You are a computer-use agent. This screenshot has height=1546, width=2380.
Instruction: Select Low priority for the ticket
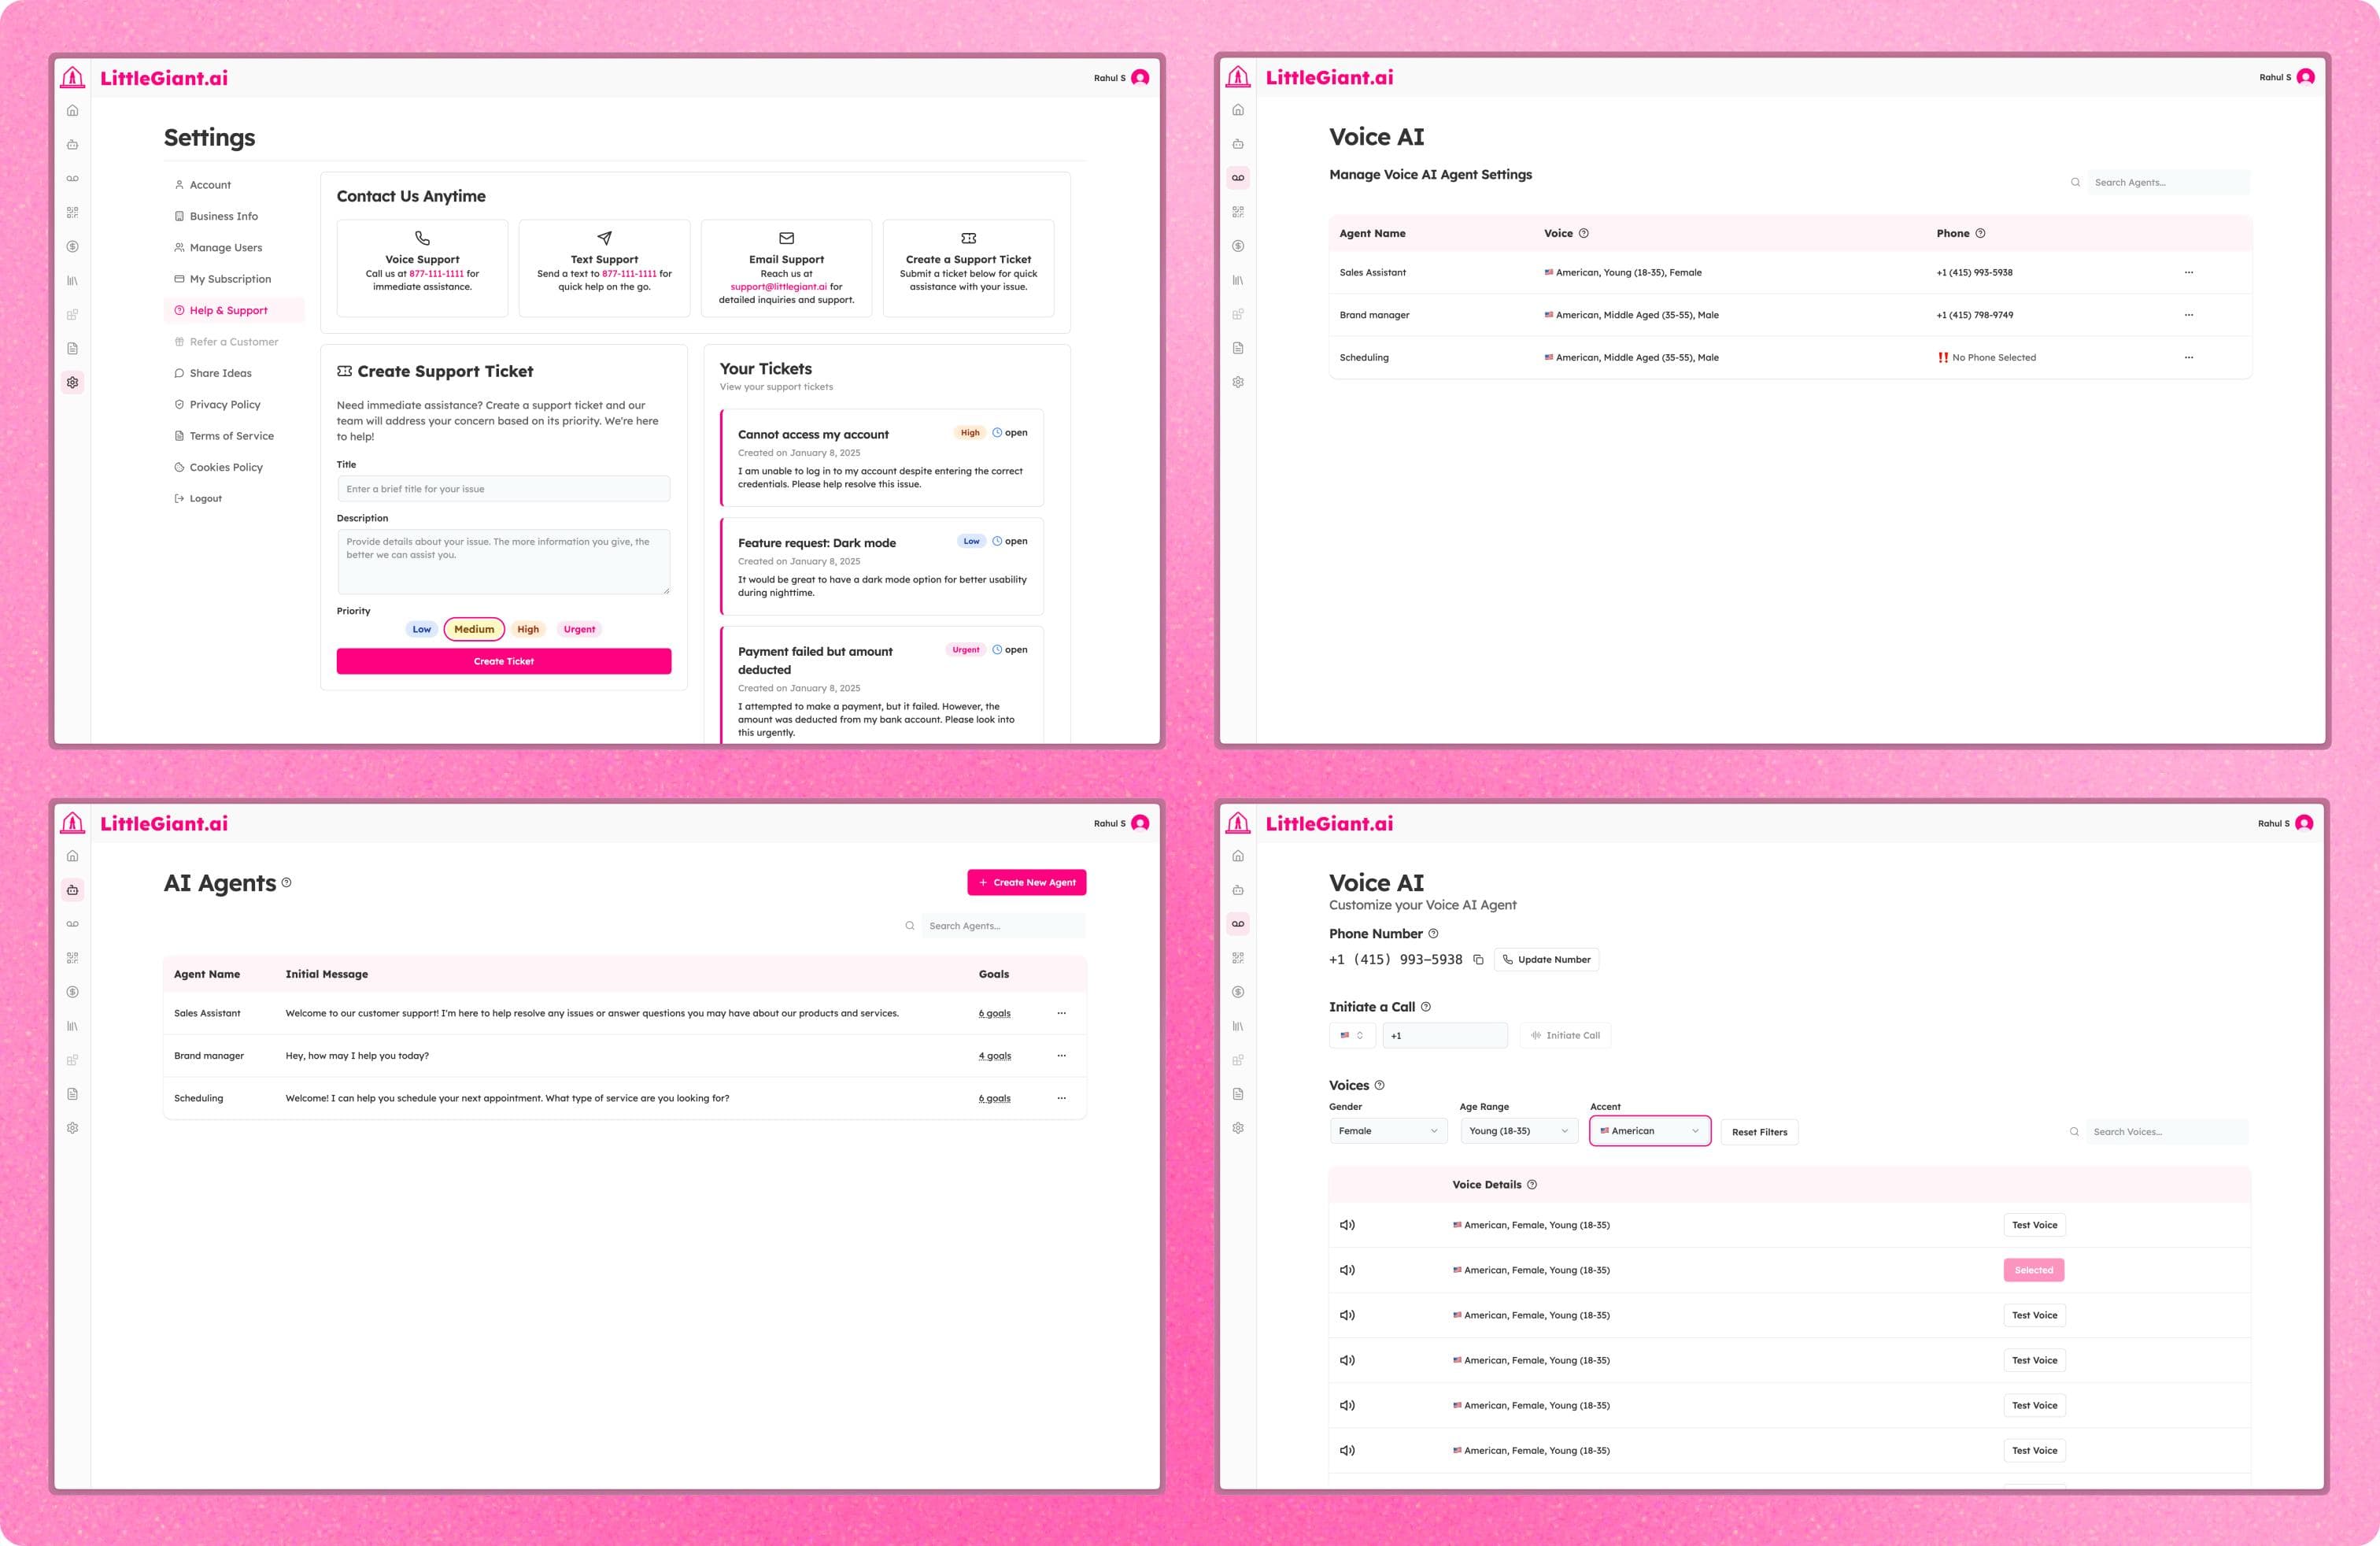[422, 630]
